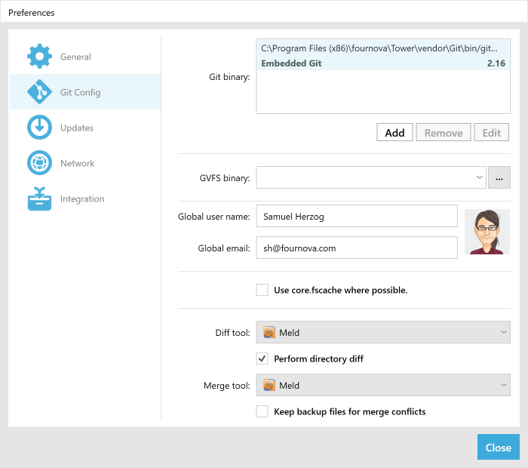Click the Meld icon in Diff tool
This screenshot has width=528, height=468.
pyautogui.click(x=269, y=332)
